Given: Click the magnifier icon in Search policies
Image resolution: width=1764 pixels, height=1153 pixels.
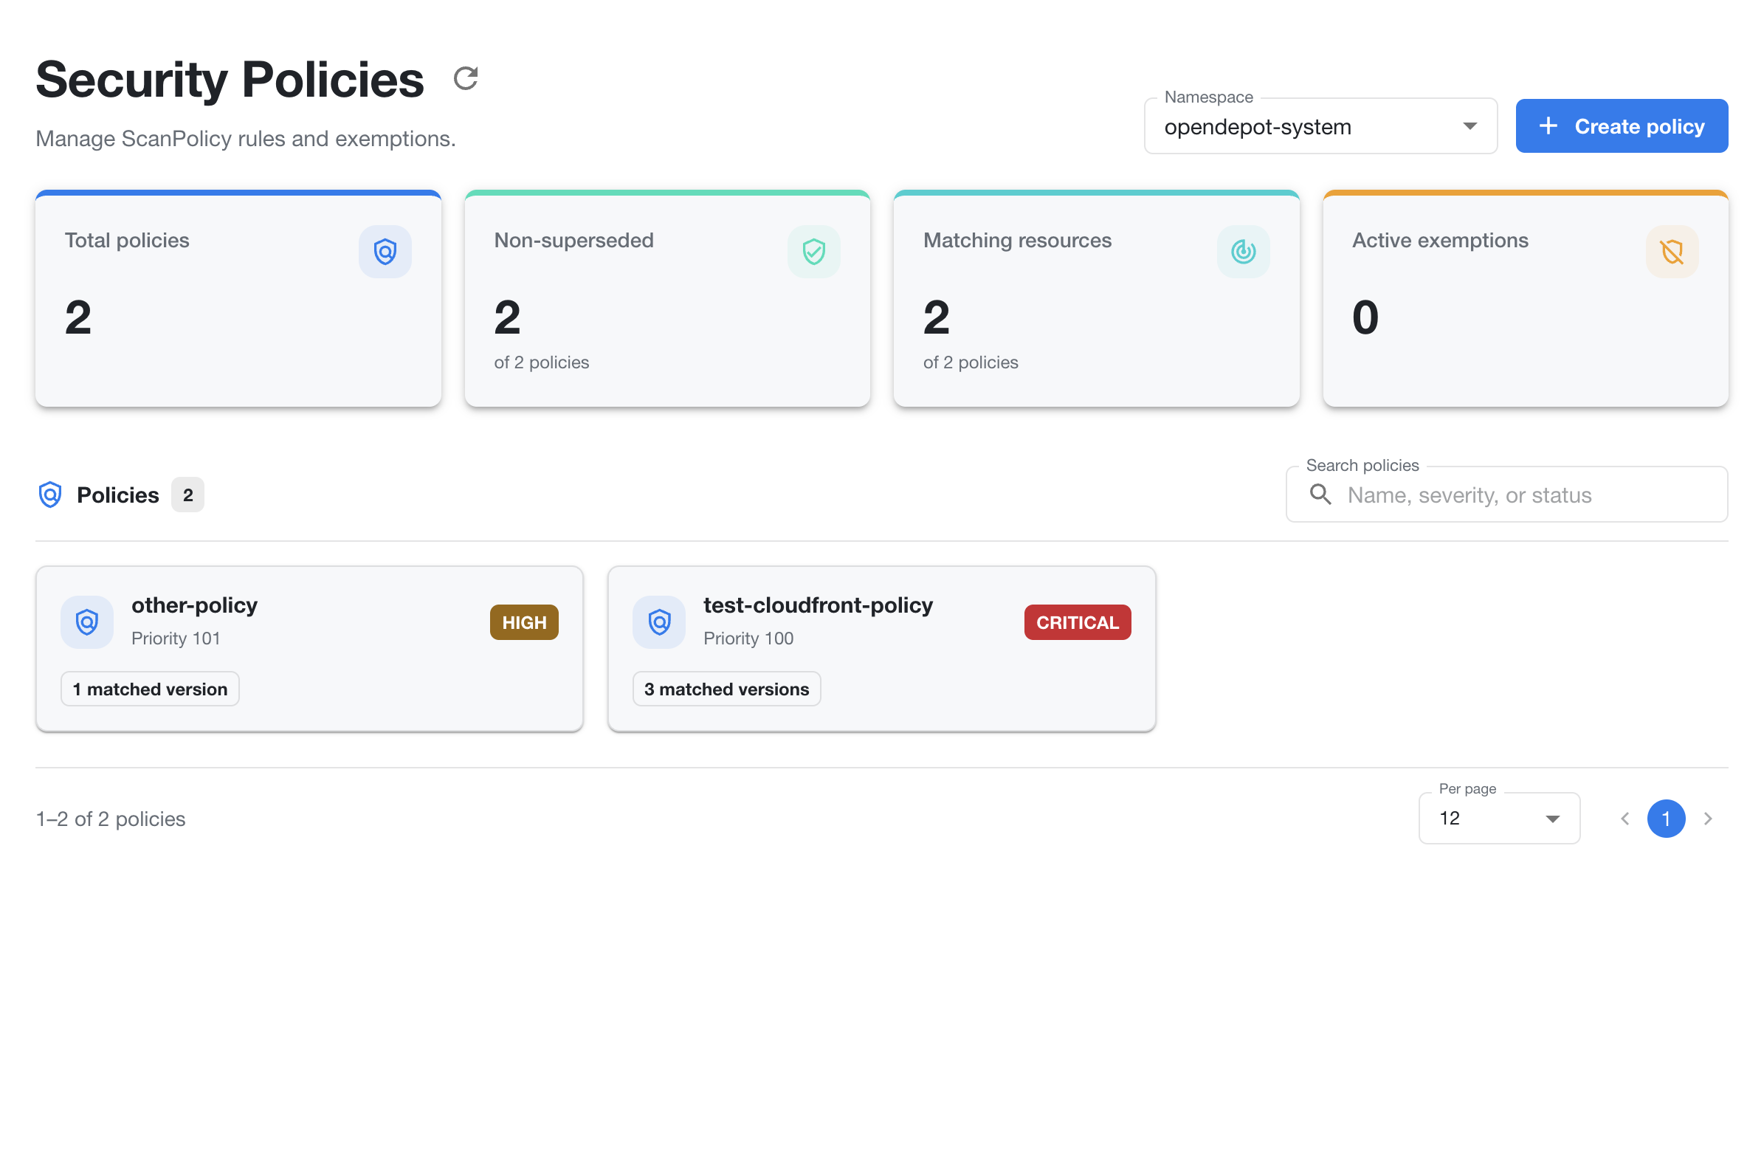Looking at the screenshot, I should point(1320,495).
